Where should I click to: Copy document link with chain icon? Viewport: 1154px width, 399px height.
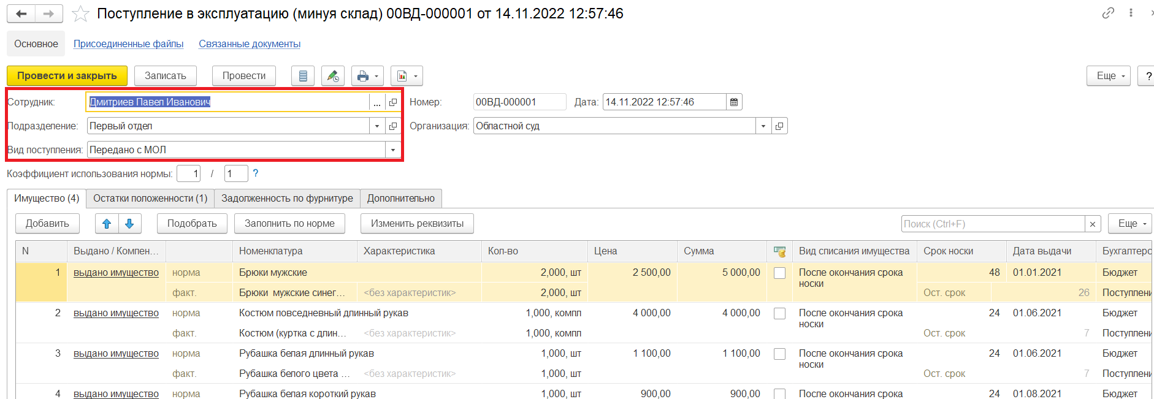[x=1108, y=13]
